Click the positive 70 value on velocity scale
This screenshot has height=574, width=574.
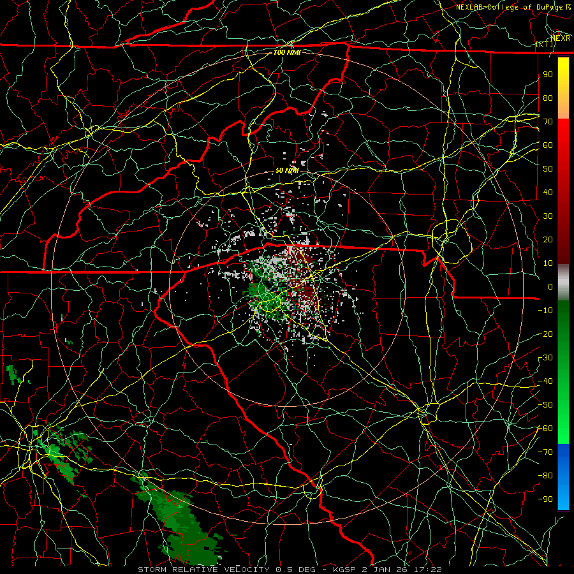tap(548, 122)
